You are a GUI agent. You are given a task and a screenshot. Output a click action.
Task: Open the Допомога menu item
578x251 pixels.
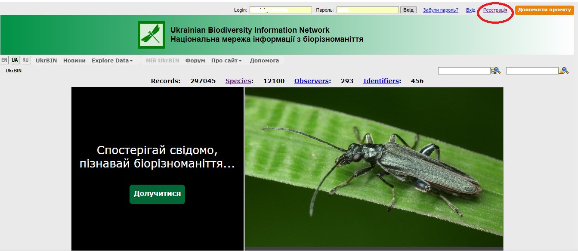coord(264,61)
